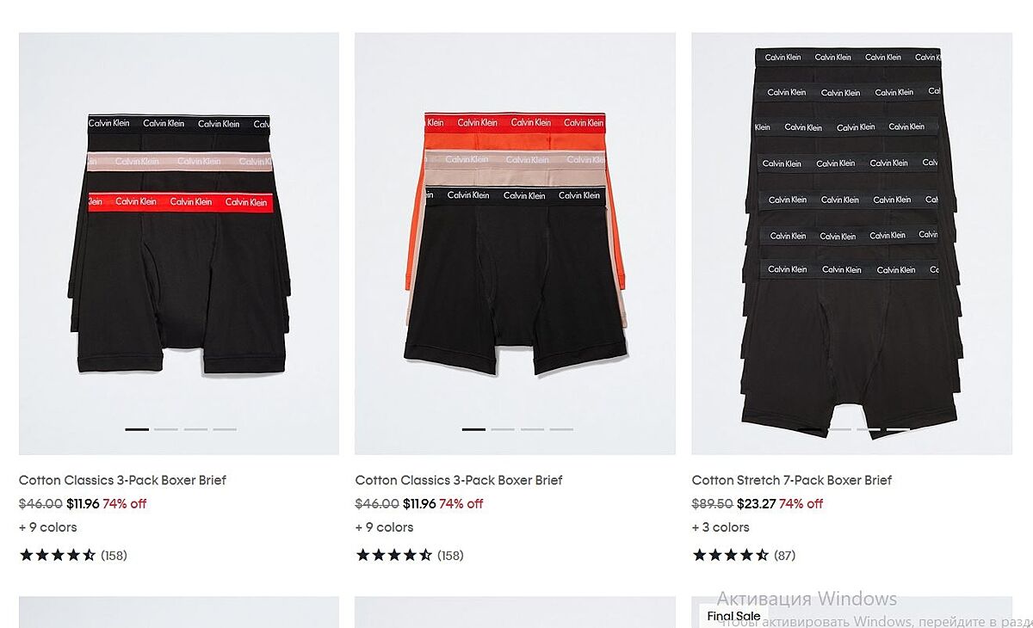The height and width of the screenshot is (628, 1033).
Task: Select third carousel dot on first product image
Action: [x=195, y=429]
